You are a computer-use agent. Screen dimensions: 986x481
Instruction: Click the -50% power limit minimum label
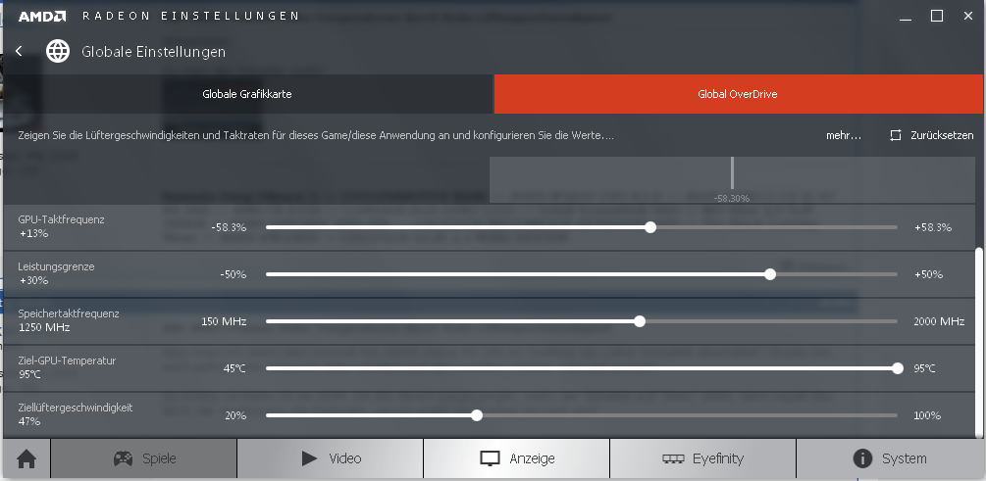(x=233, y=274)
